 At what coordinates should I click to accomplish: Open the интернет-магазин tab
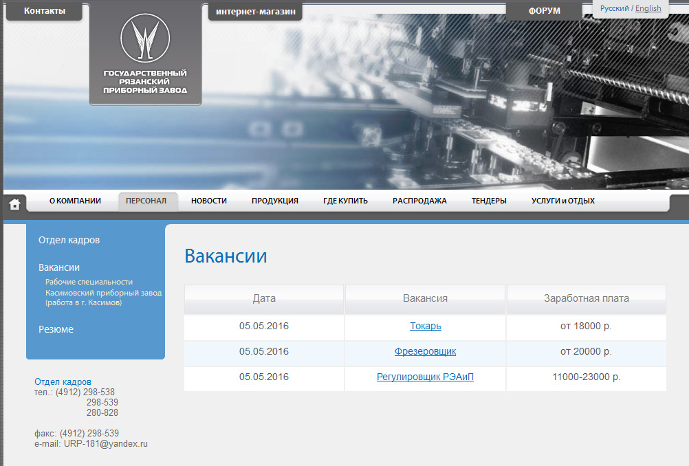(x=255, y=11)
